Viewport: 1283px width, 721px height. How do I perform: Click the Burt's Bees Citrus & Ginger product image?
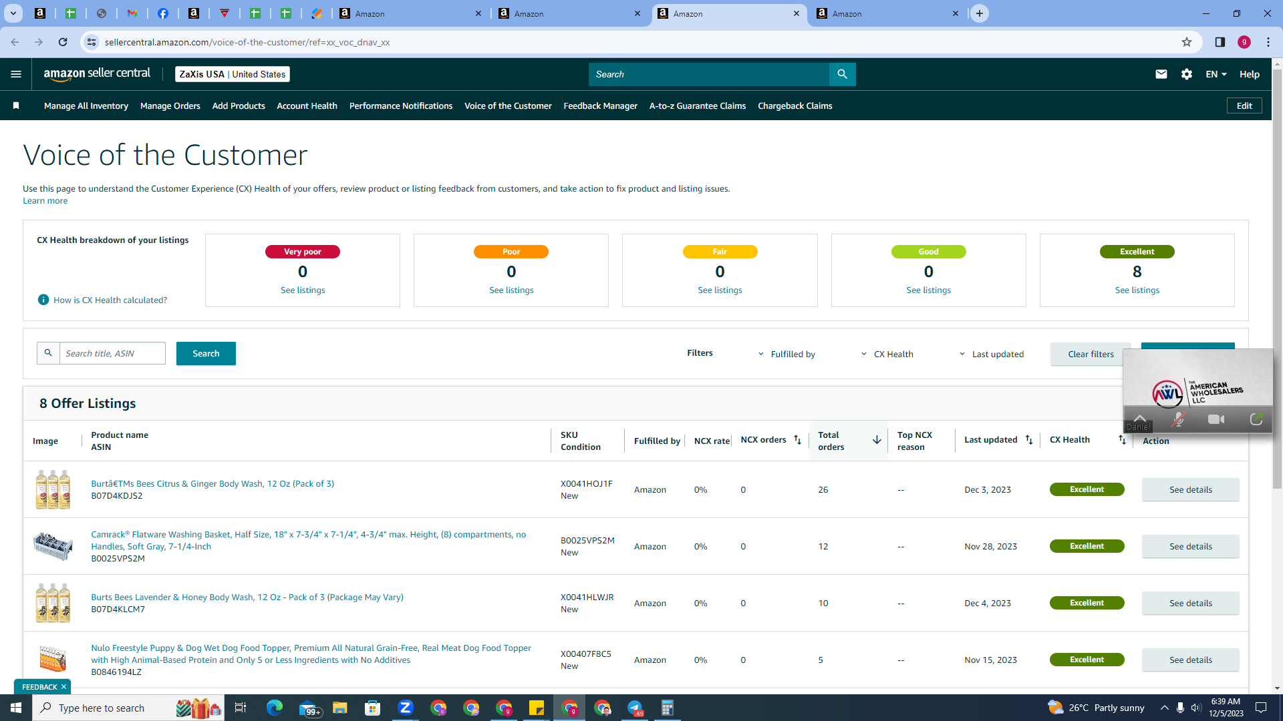(x=53, y=489)
